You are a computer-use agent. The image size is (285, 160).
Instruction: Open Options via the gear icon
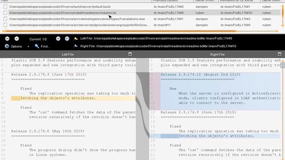pyautogui.click(x=7, y=46)
